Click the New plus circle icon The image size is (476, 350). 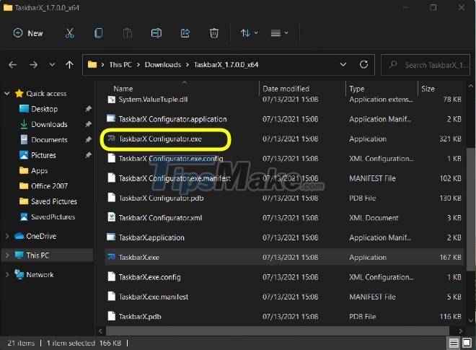(x=18, y=32)
